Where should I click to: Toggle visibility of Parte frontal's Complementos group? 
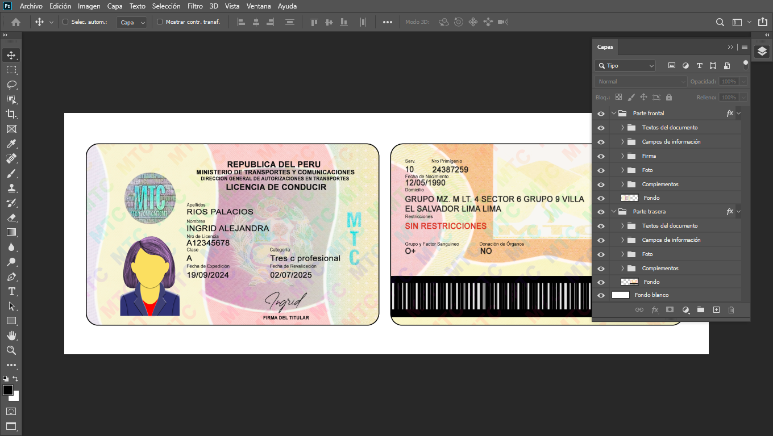[601, 185]
